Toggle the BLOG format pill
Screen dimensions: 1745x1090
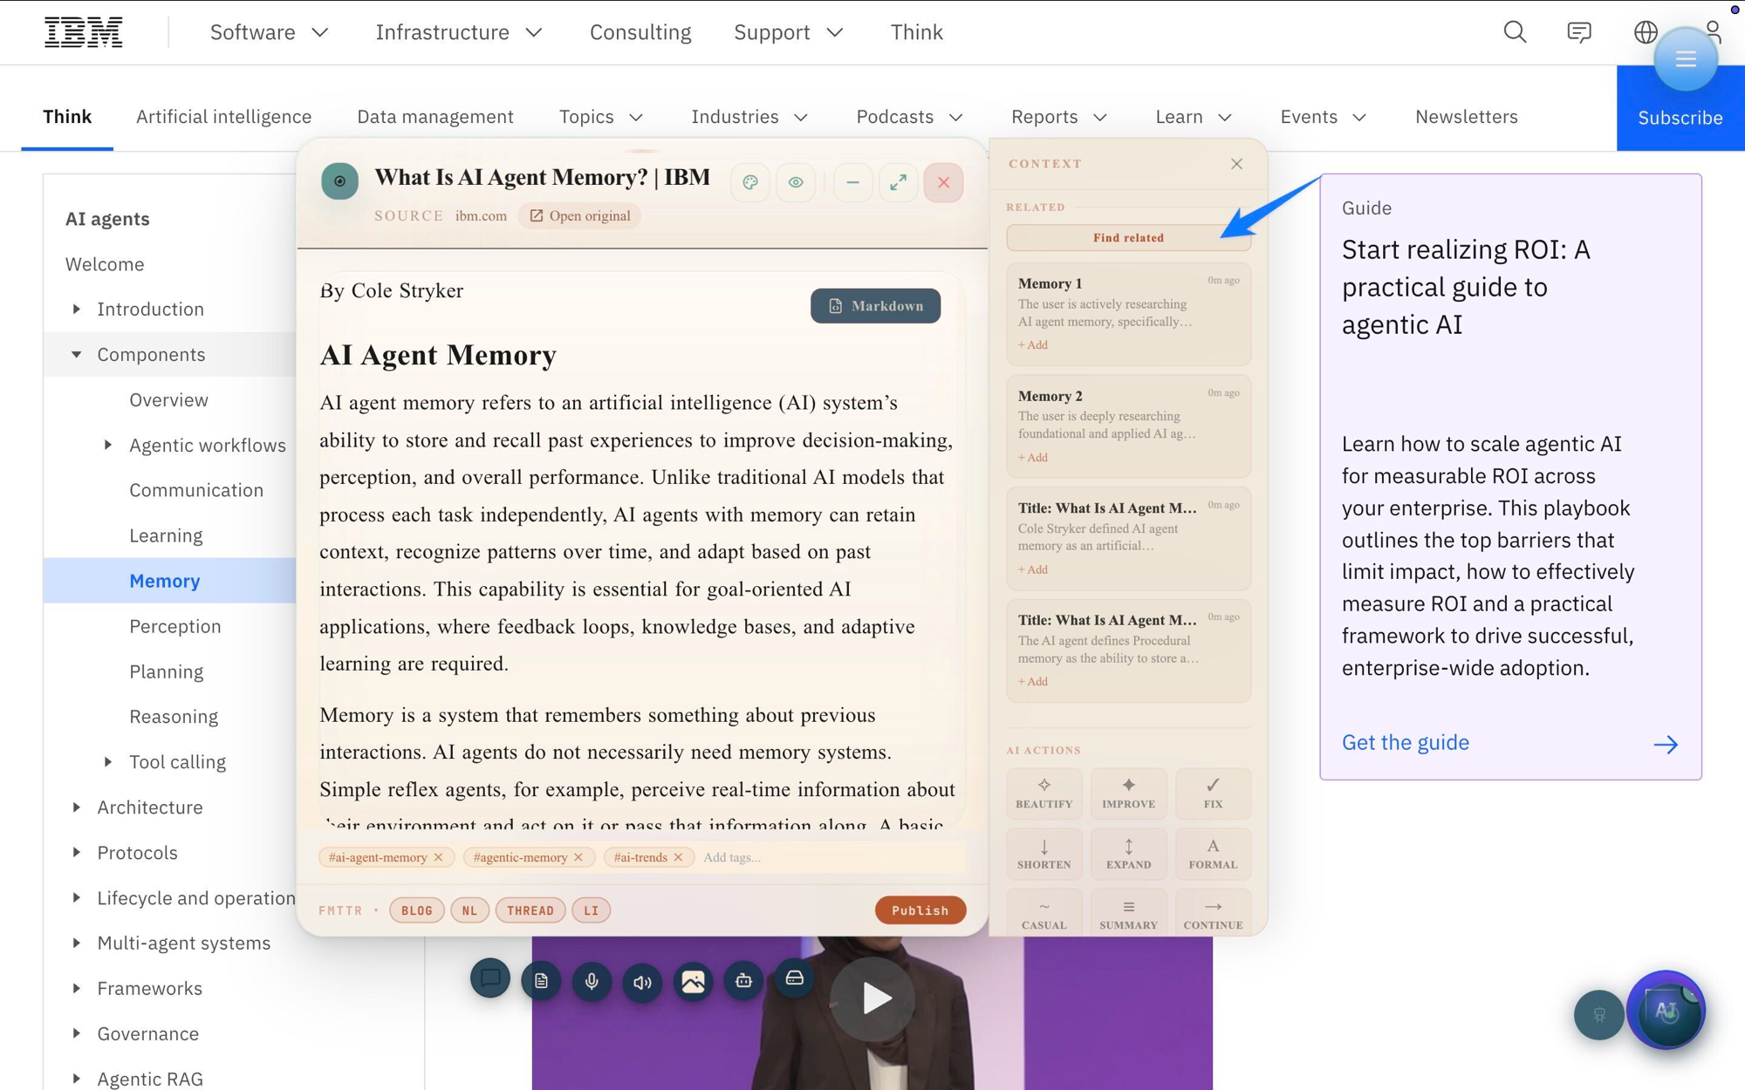(417, 910)
